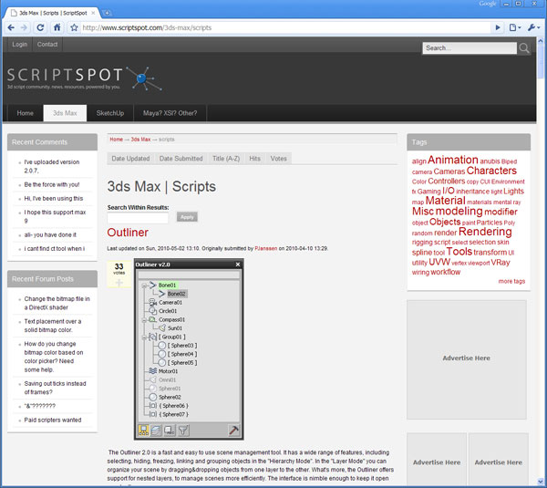Viewport: 547px width, 488px height.
Task: Open the Characters tag
Action: [x=491, y=171]
